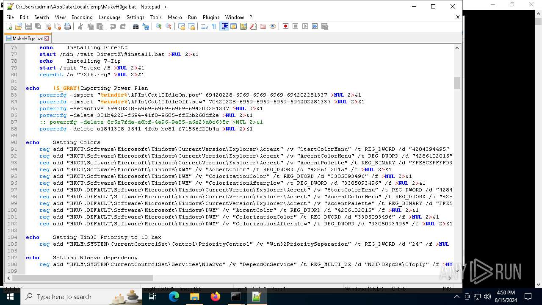Open the Encoding menu
Image resolution: width=542 pixels, height=305 pixels.
pyautogui.click(x=82, y=17)
